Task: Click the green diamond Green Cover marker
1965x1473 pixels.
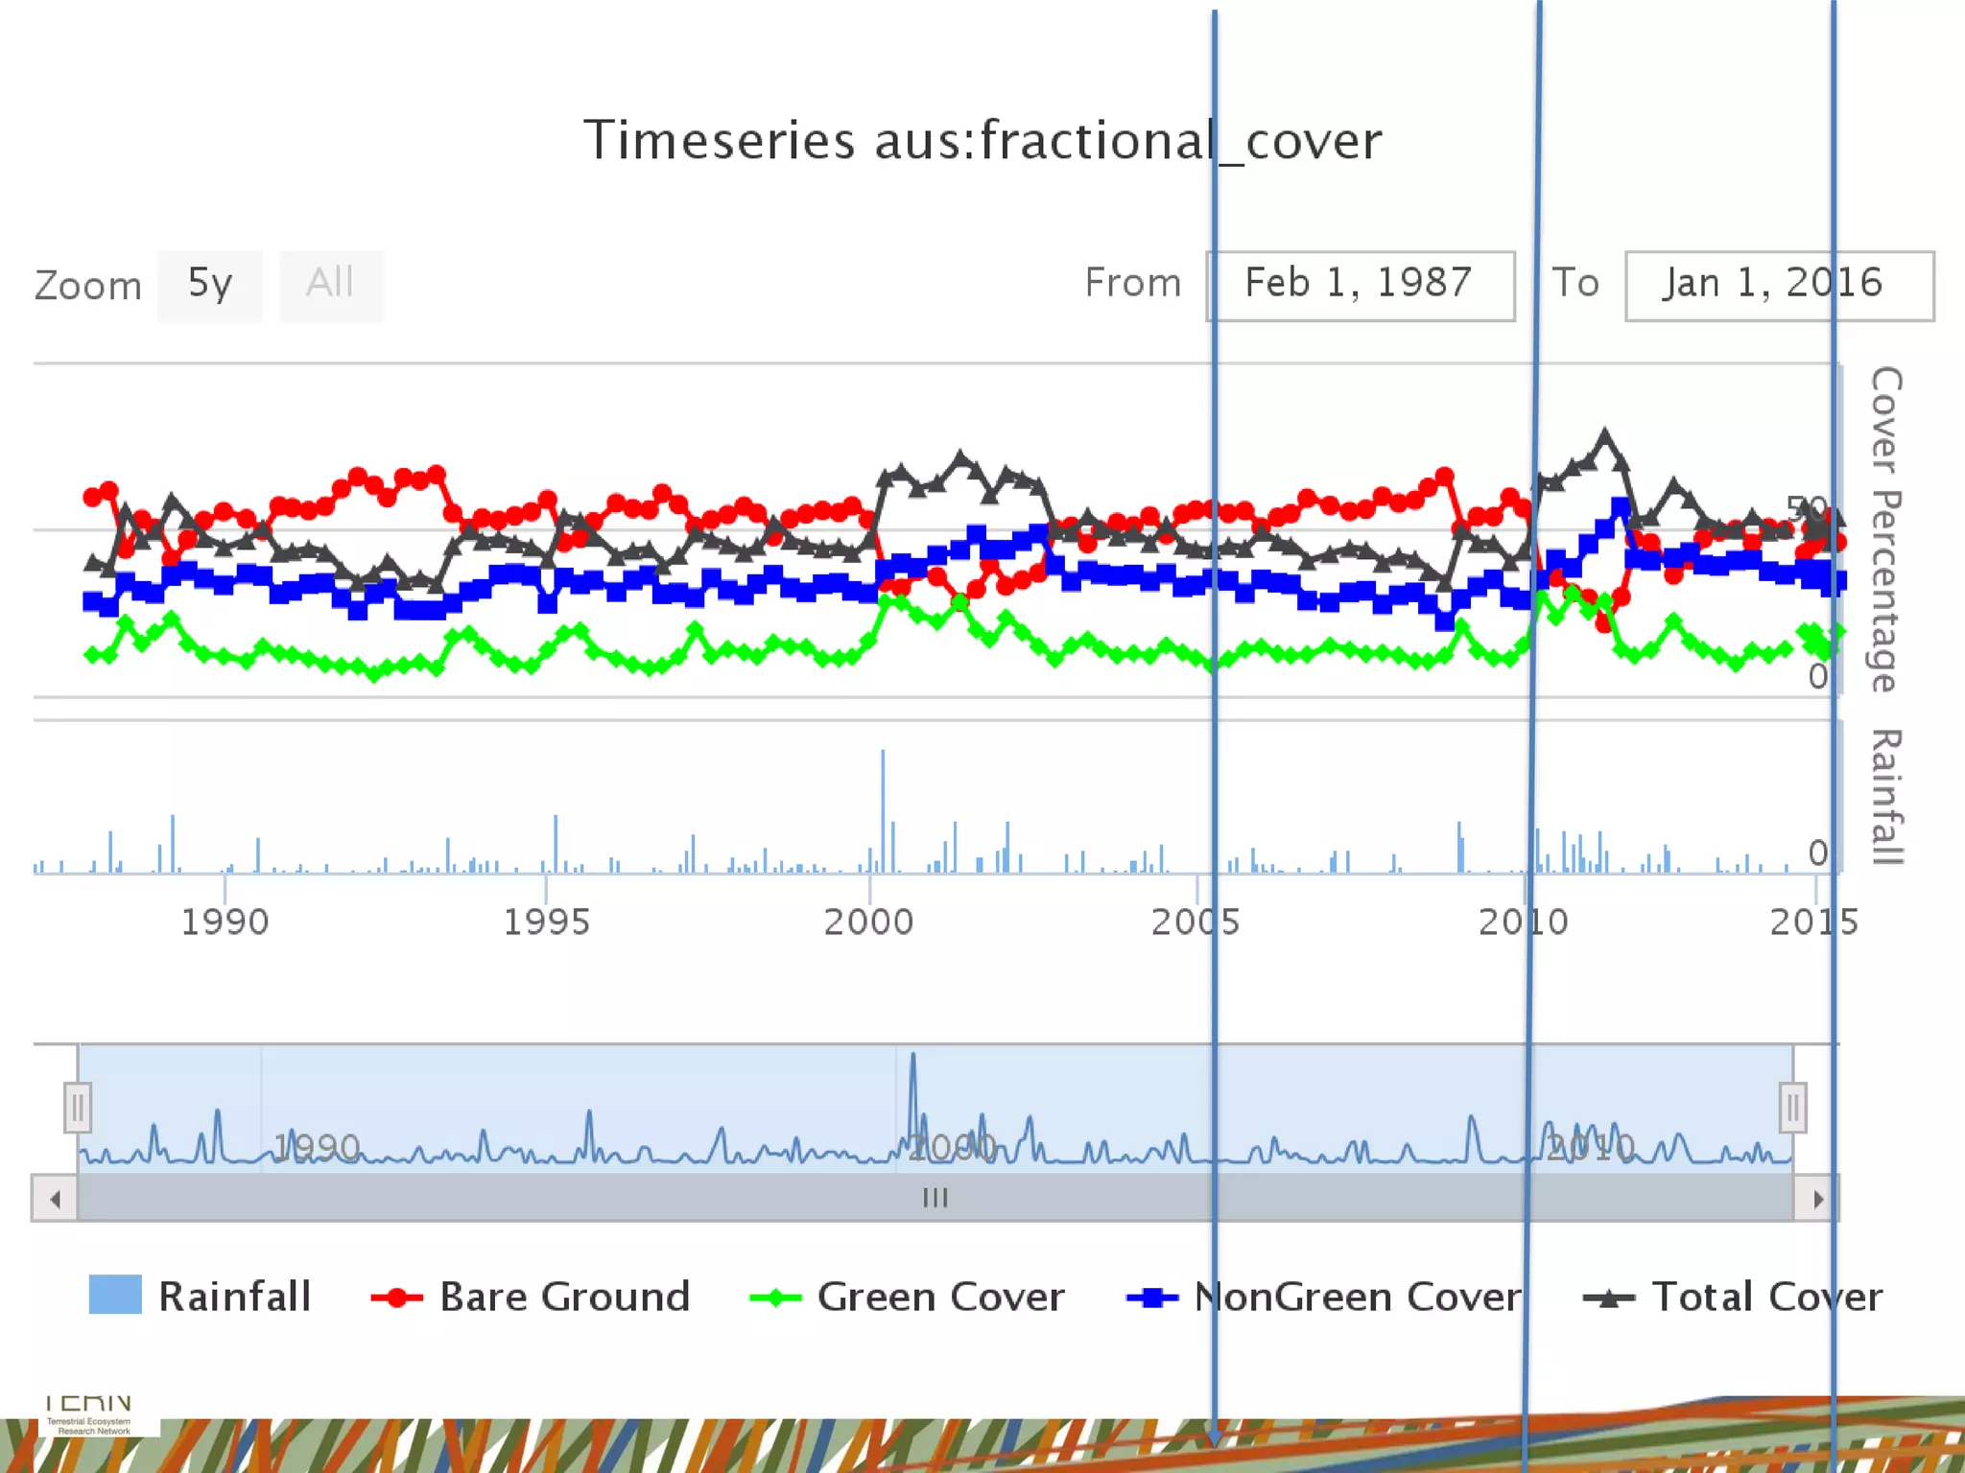Action: point(774,1298)
